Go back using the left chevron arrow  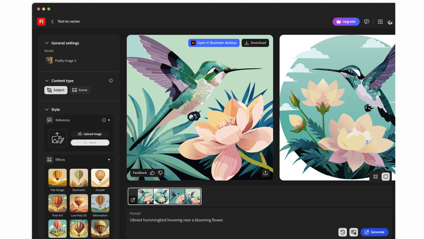click(52, 22)
